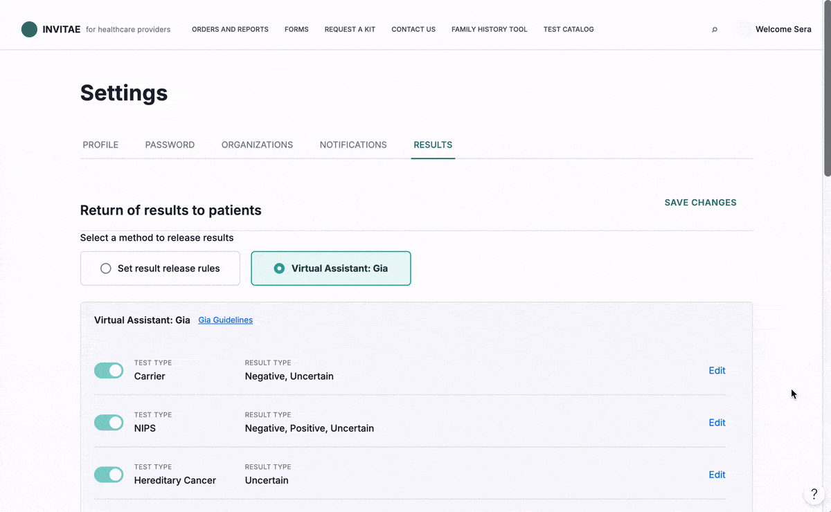Screen dimensions: 831x512
Task: Click Welcome Sera account menu
Action: click(783, 30)
